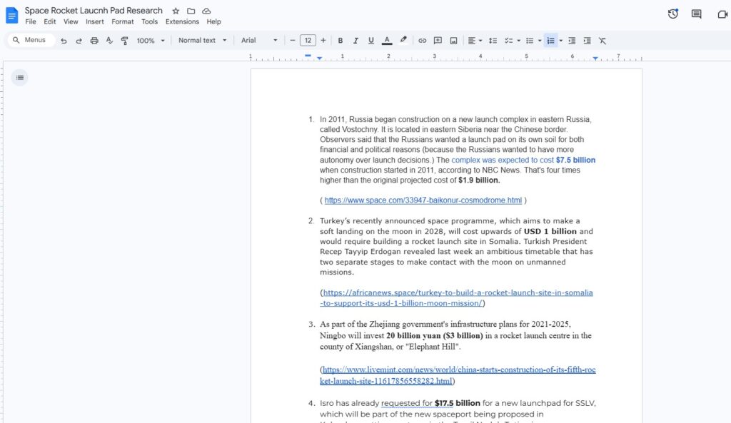The image size is (731, 423).
Task: Open the Tools menu
Action: 150,21
